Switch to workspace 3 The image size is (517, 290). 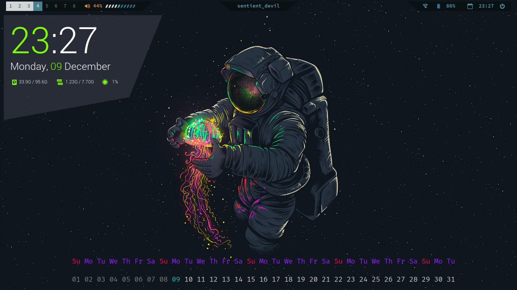click(x=29, y=6)
